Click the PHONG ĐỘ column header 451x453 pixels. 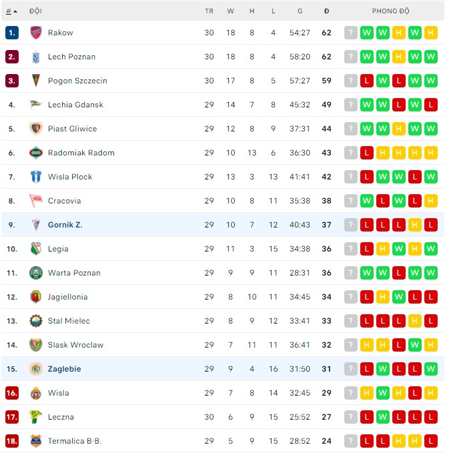pos(391,11)
